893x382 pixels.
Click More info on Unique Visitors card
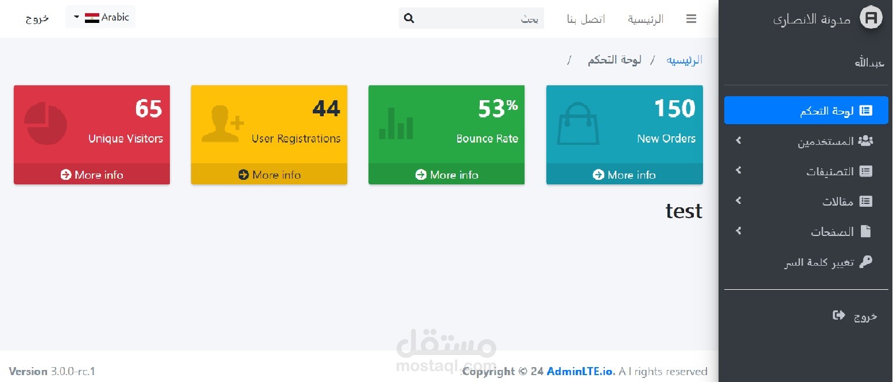click(92, 175)
